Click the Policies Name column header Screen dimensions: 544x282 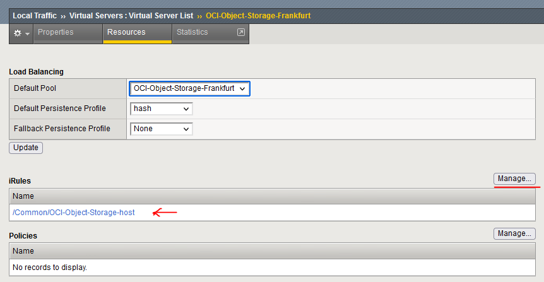pyautogui.click(x=23, y=251)
